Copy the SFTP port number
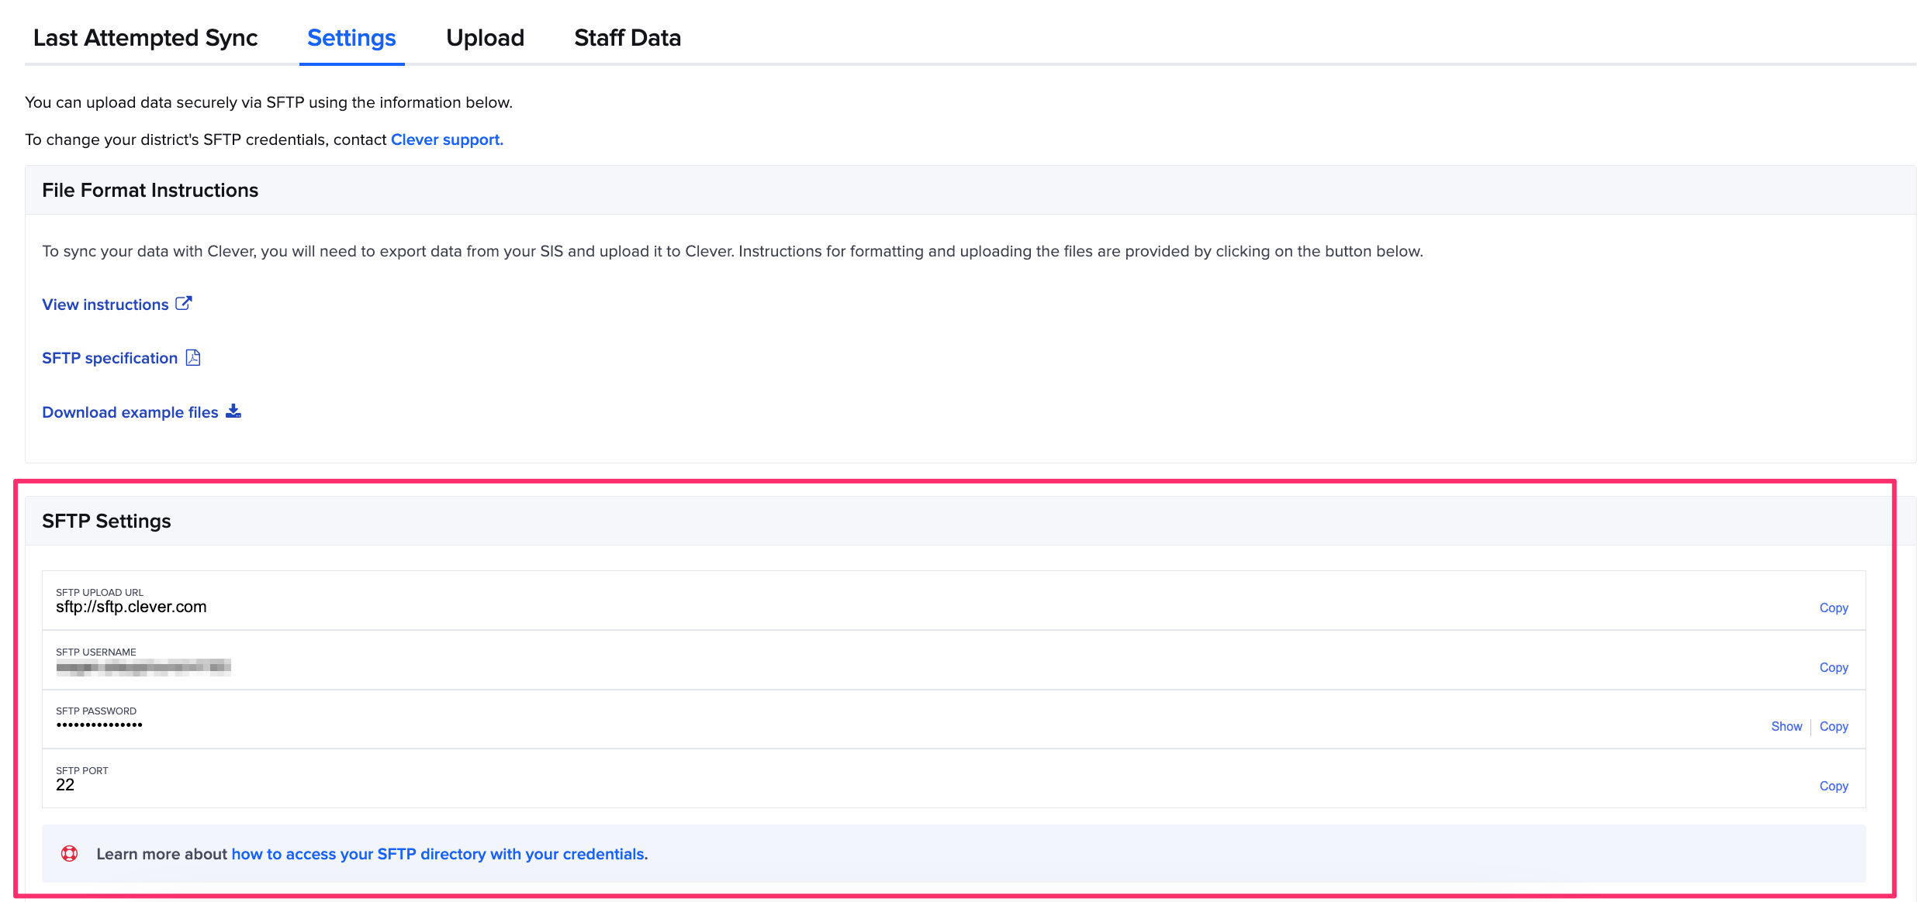This screenshot has height=902, width=1919. pos(1834,786)
